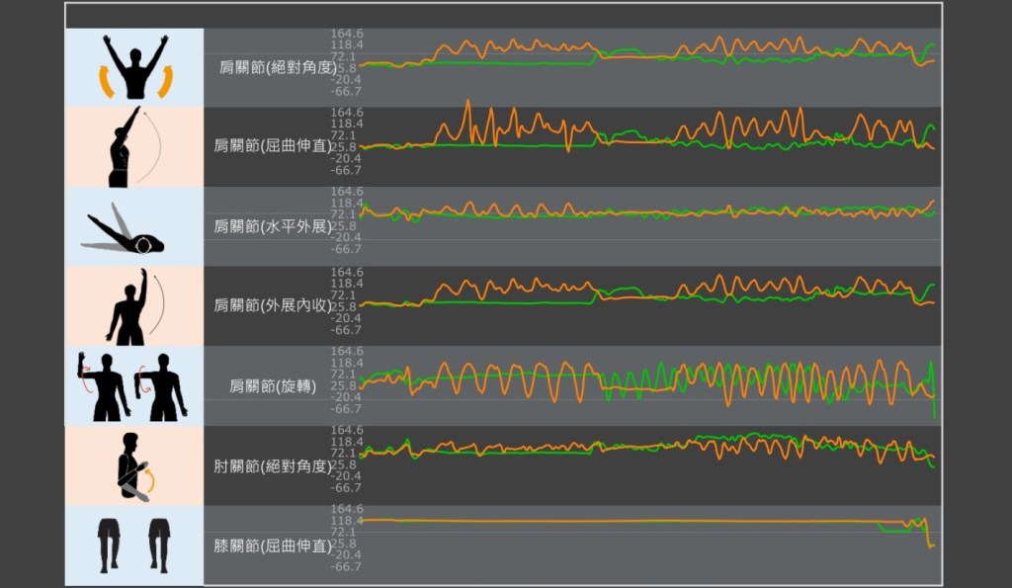Screen dimensions: 1012x588
Task: Click the shoulder rotation oscillating waveform chart
Action: (647, 381)
